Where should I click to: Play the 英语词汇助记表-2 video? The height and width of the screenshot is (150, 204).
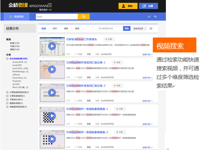coord(52,93)
